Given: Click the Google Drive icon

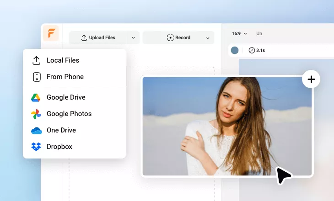Looking at the screenshot, I should [36, 97].
